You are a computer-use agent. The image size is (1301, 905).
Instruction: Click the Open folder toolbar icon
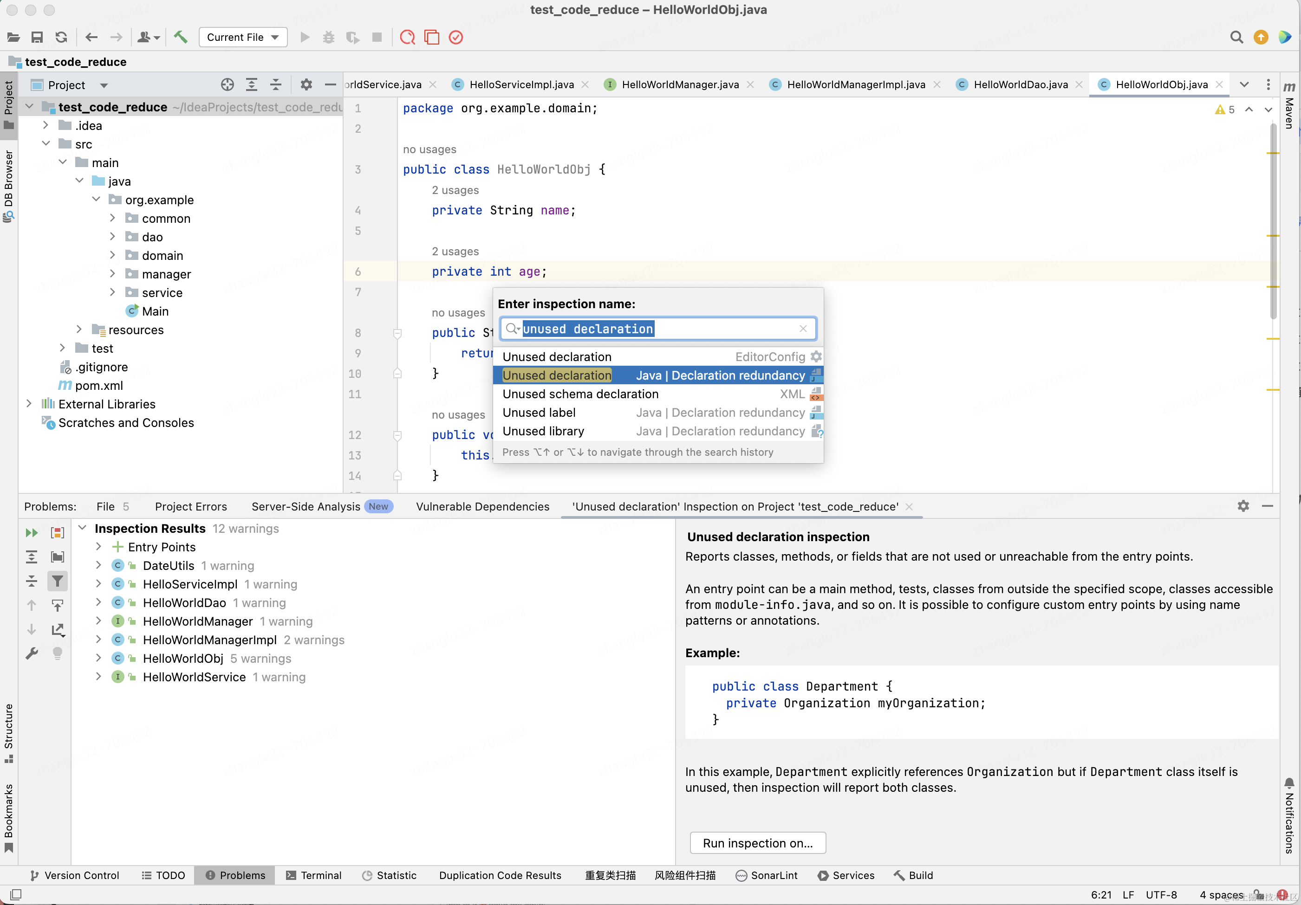tap(13, 38)
